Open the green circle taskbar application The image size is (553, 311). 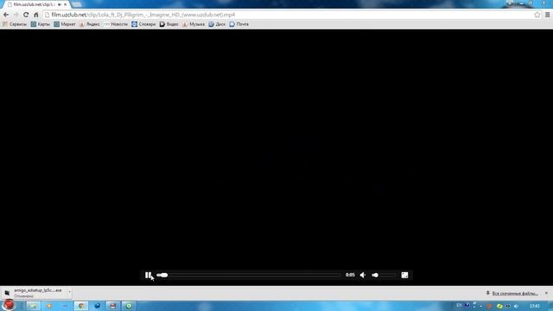[x=129, y=306]
